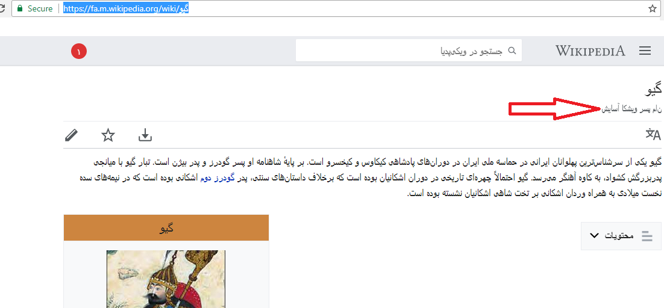Click the browser reload button
The height and width of the screenshot is (308, 664).
click(x=2, y=8)
